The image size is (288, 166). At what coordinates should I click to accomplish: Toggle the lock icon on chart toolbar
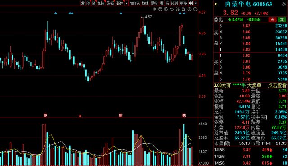[183, 9]
